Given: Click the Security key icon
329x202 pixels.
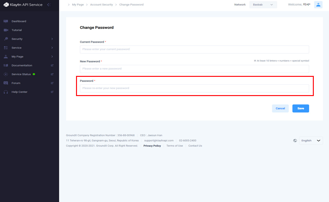Looking at the screenshot, I should [6, 39].
